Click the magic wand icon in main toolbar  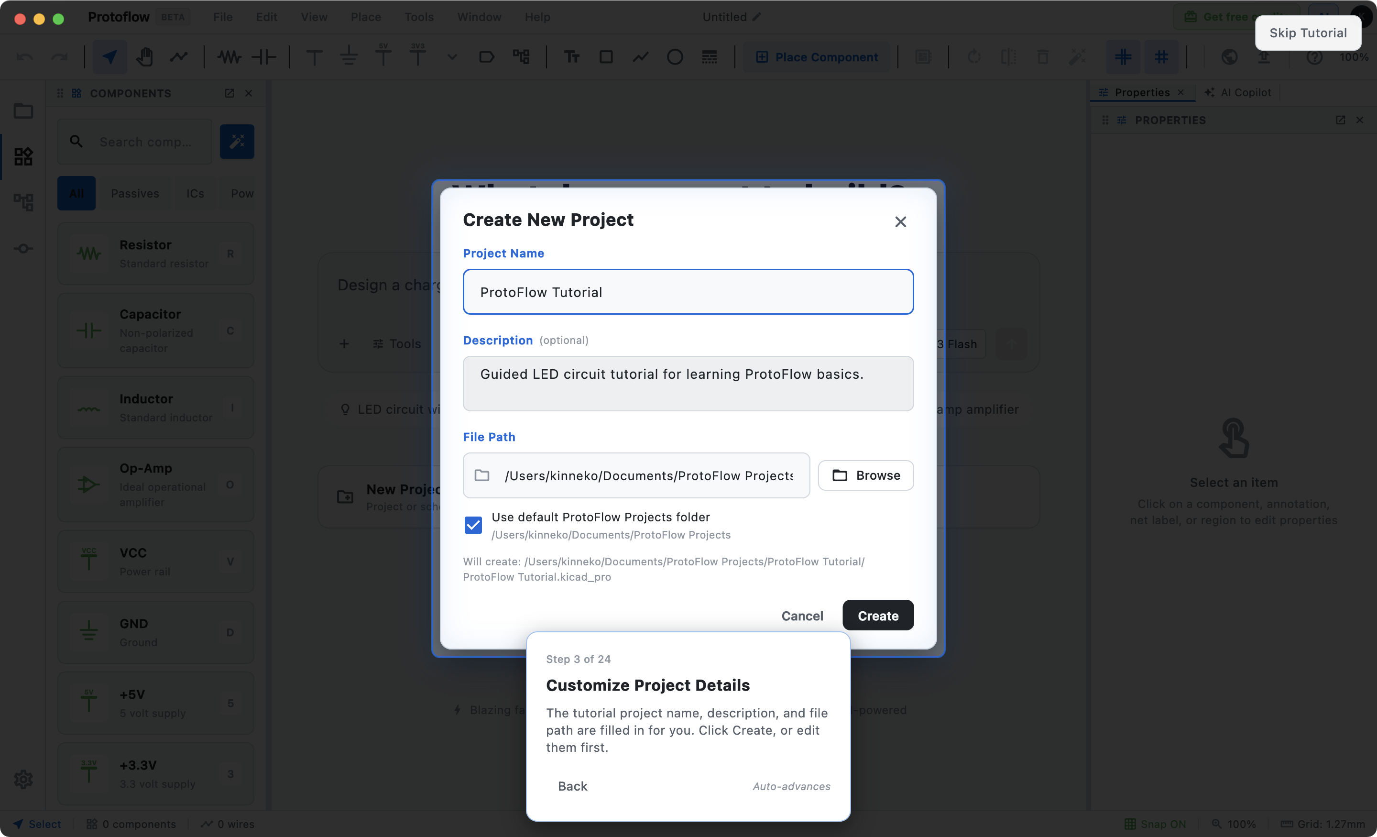pyautogui.click(x=1077, y=57)
